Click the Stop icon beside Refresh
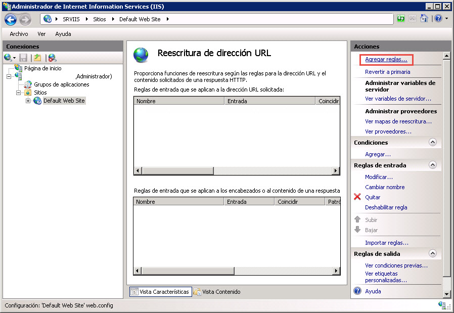 [x=413, y=19]
